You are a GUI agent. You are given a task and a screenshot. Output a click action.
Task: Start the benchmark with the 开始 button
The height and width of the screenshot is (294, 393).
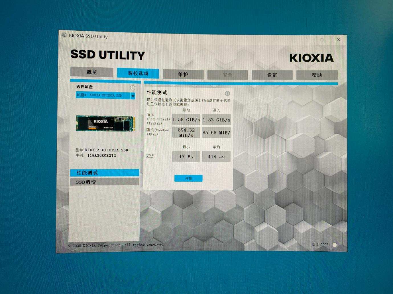pos(188,178)
